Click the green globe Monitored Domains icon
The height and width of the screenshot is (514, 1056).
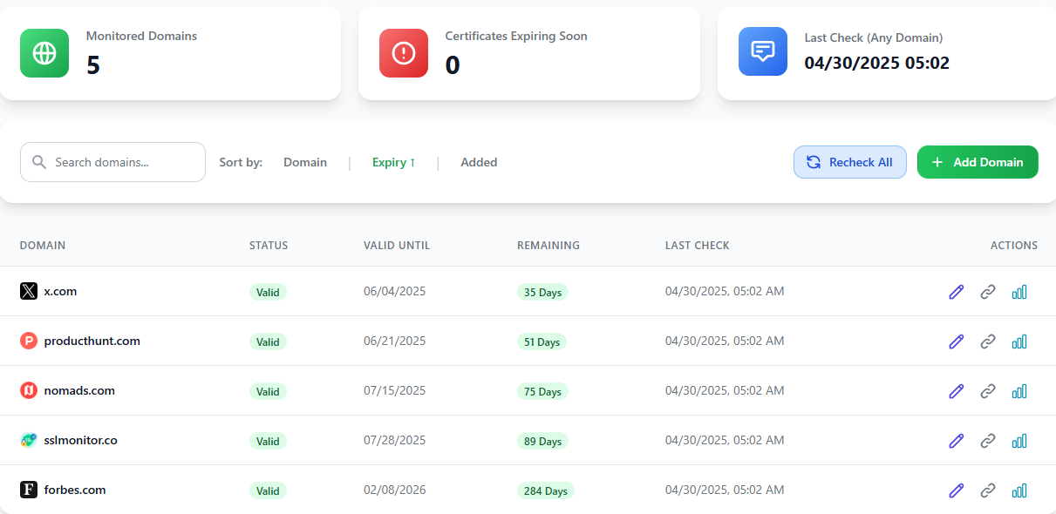44,53
